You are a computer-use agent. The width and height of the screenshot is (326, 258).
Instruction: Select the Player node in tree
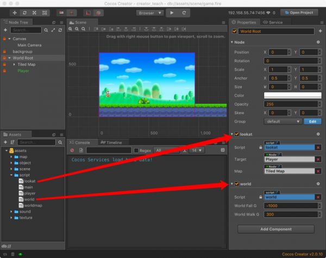(x=23, y=71)
